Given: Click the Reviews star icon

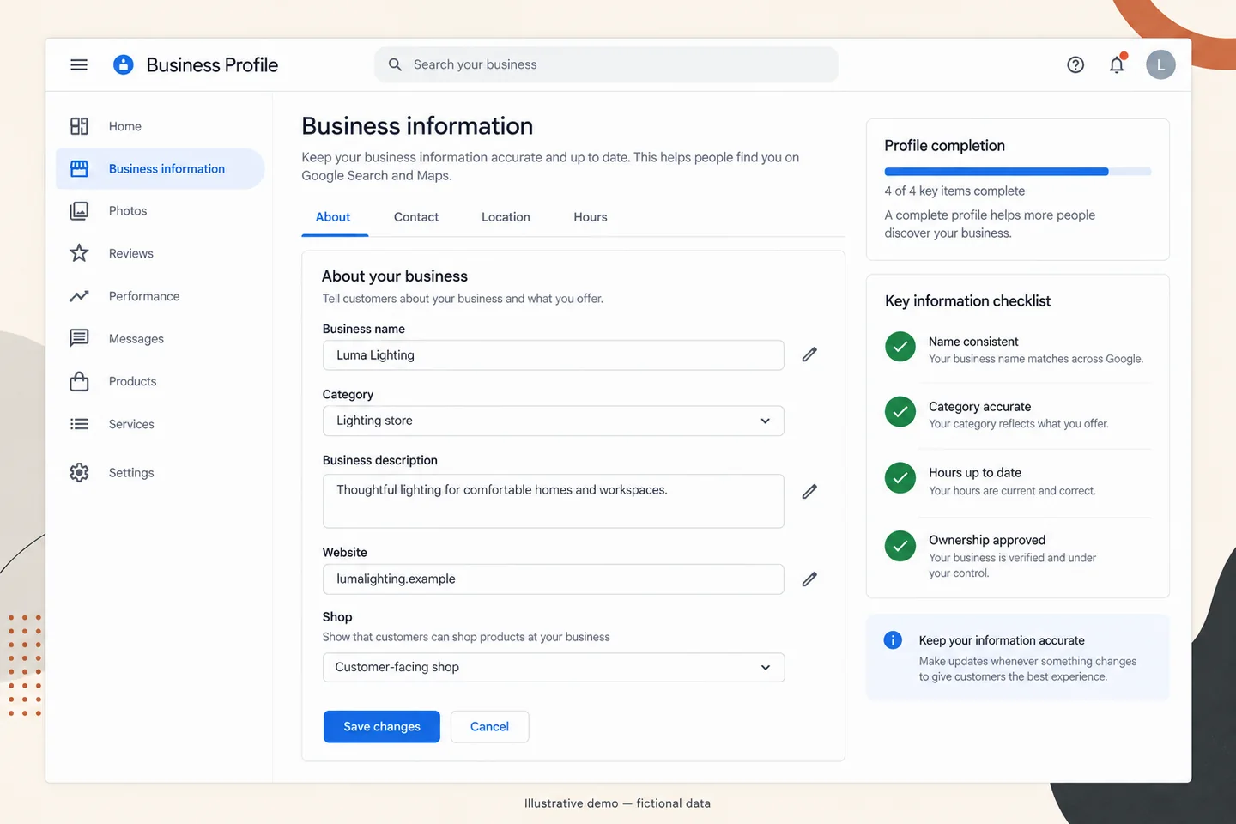Looking at the screenshot, I should click(x=79, y=253).
